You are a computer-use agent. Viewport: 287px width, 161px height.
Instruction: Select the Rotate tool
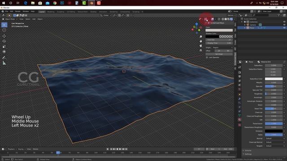[4, 41]
